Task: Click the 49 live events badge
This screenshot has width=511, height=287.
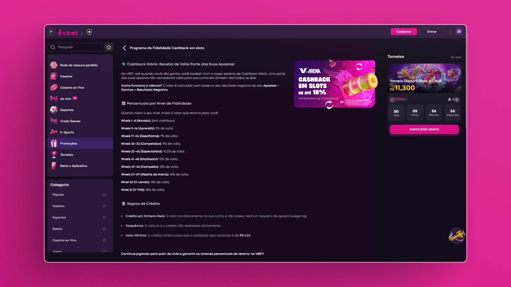Action: click(x=75, y=98)
